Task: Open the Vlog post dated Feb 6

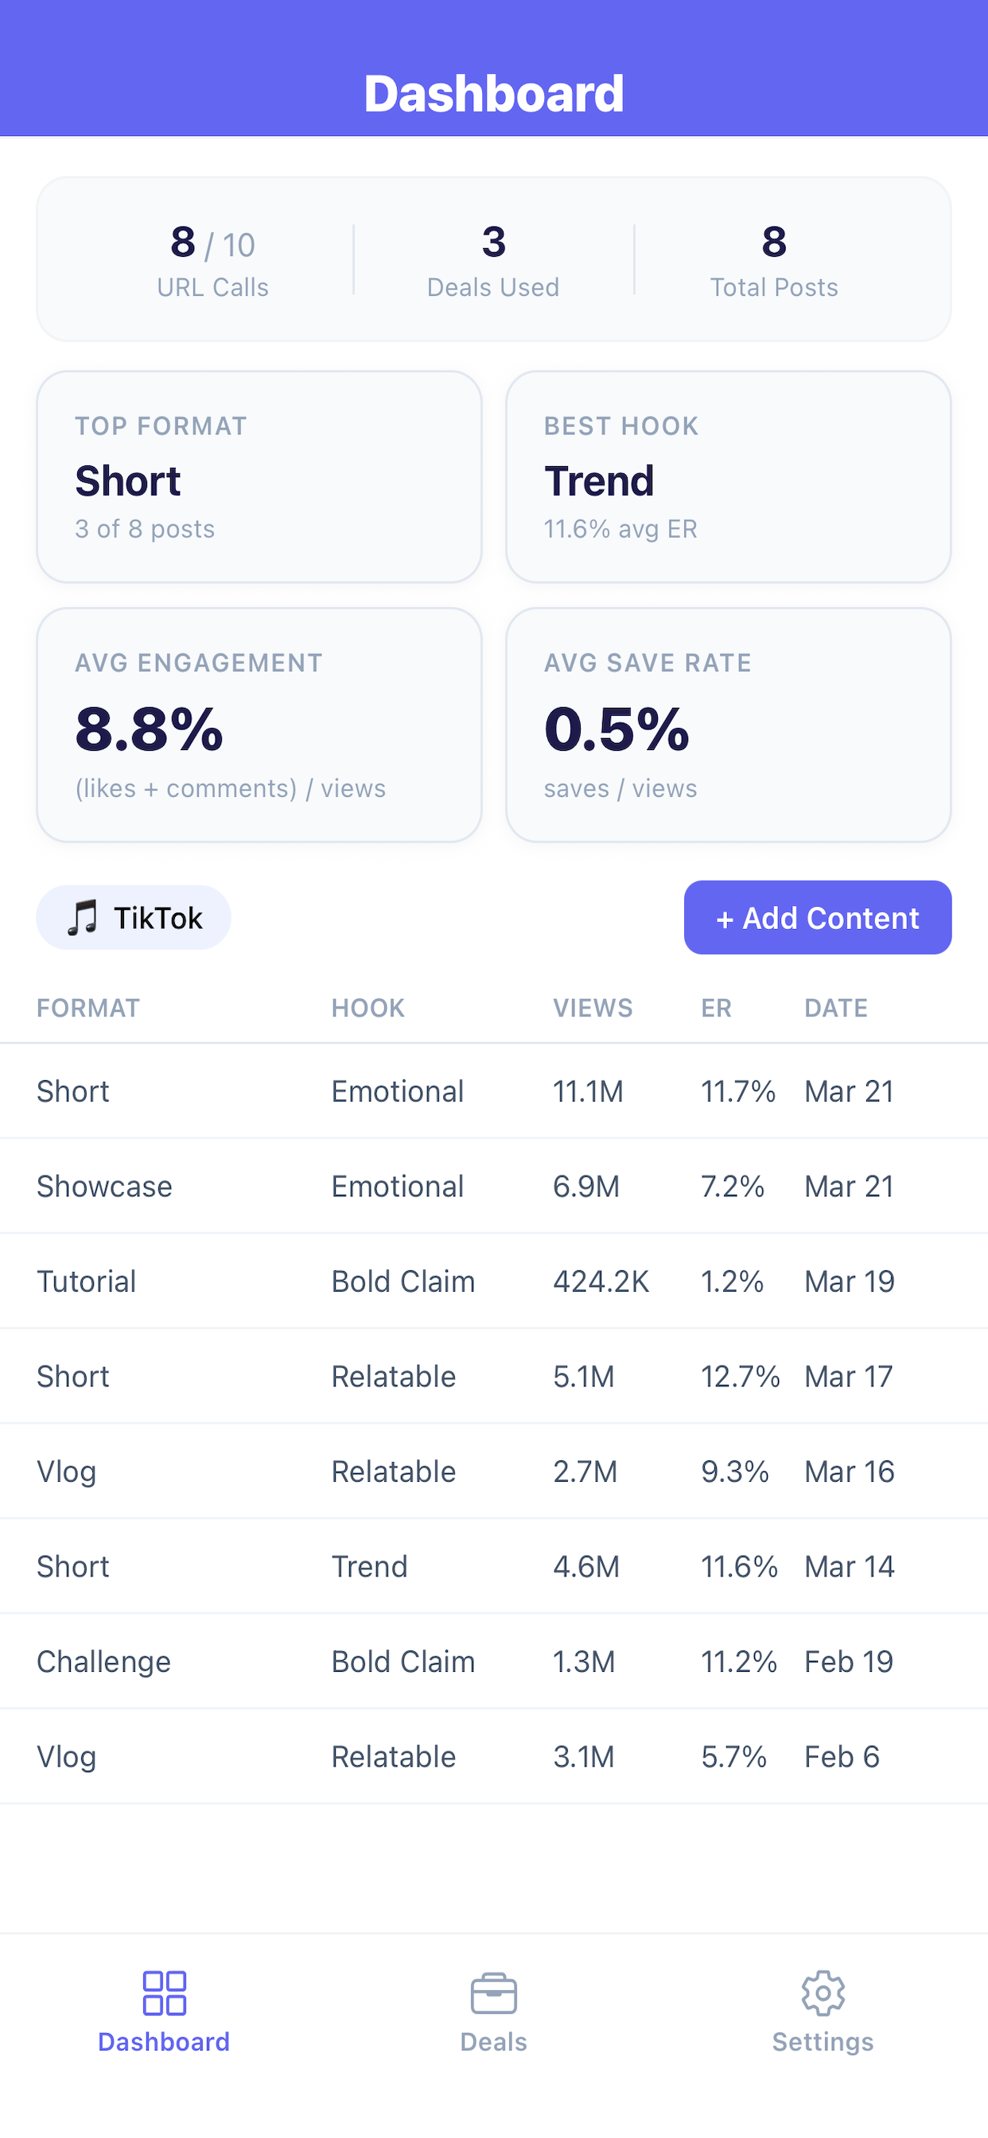Action: pyautogui.click(x=494, y=1757)
